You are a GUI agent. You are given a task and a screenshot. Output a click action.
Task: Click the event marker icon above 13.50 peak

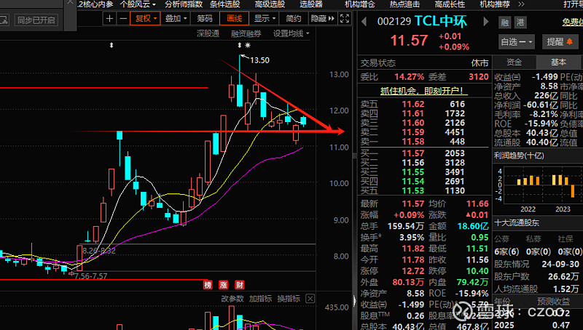240,45
